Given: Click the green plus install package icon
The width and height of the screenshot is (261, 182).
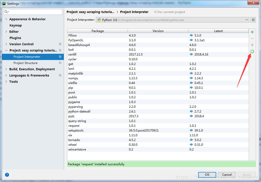Looking at the screenshot, I should 252,32.
